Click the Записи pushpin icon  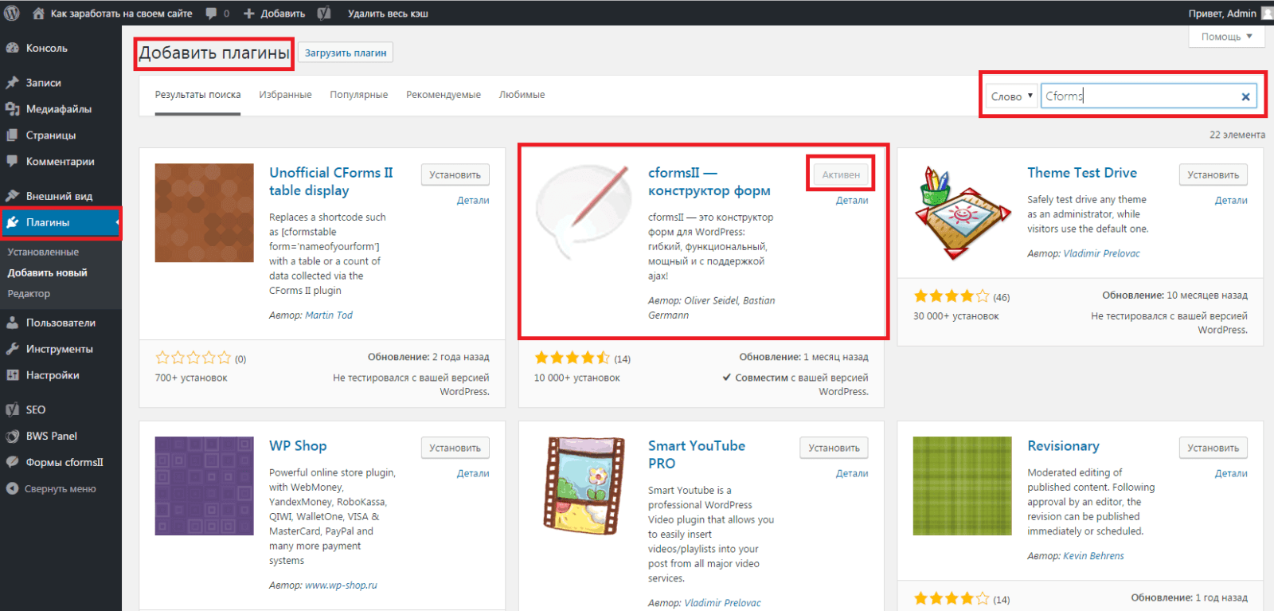12,83
